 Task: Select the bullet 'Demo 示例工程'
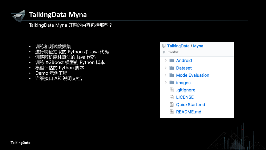(x=51, y=73)
